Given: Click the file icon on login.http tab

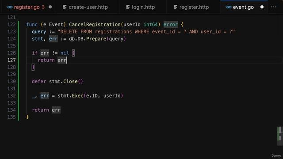Looking at the screenshot, I should [x=128, y=7].
